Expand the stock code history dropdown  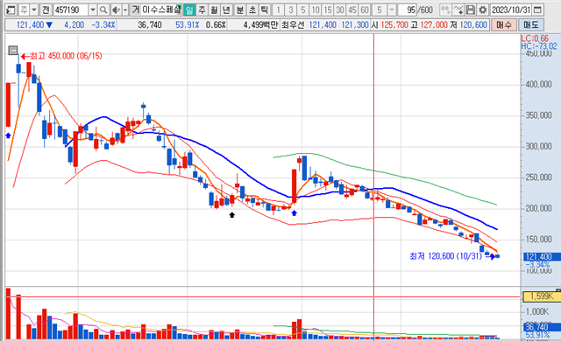tap(93, 10)
